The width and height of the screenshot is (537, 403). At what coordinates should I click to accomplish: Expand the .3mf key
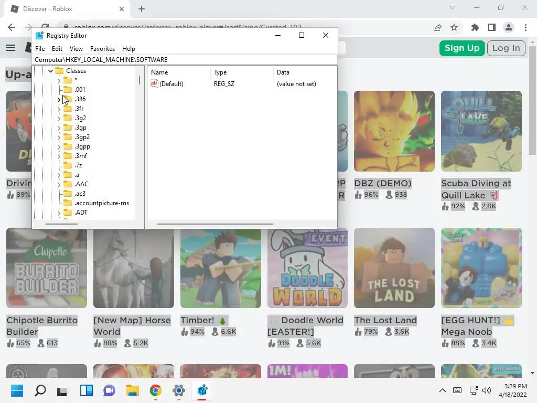pos(59,156)
